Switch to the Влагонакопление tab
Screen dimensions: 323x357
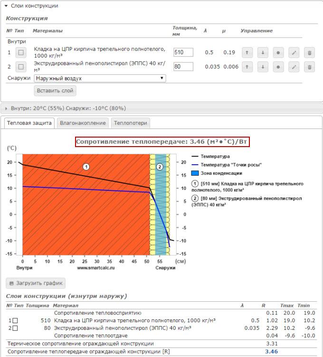(x=83, y=123)
